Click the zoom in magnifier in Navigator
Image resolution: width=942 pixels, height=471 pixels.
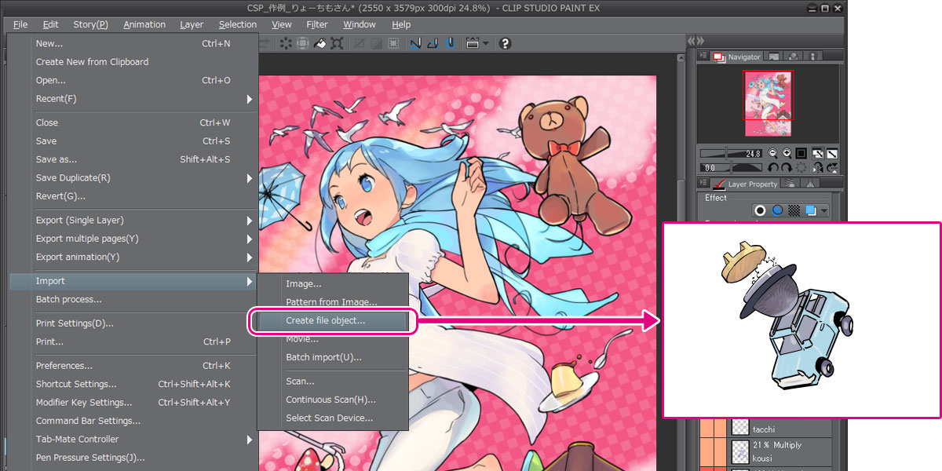tap(787, 153)
